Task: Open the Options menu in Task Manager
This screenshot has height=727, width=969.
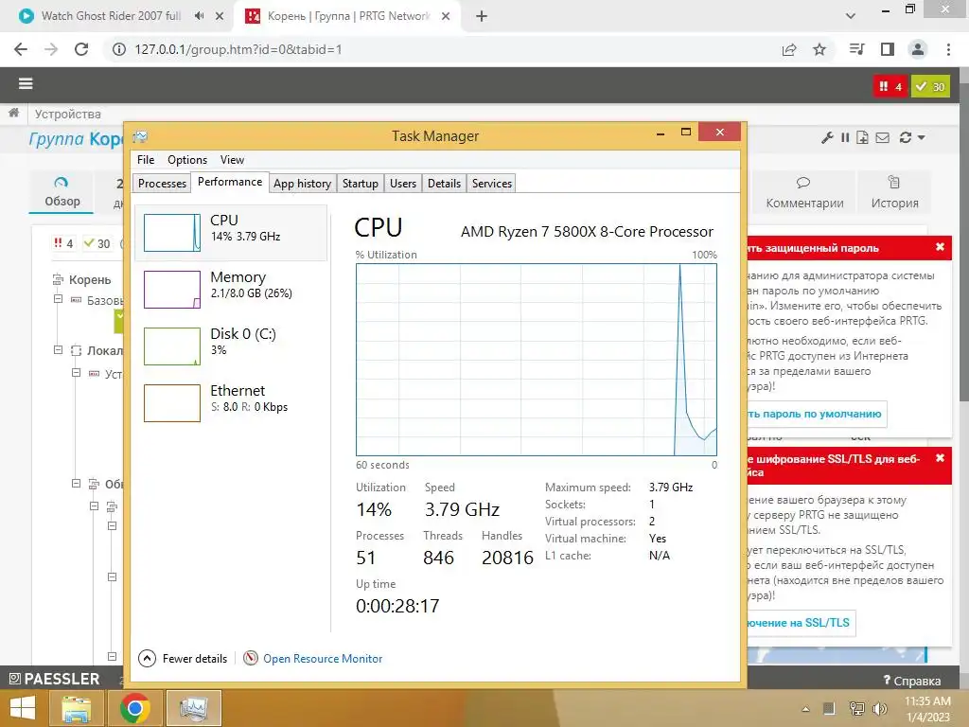Action: tap(187, 159)
